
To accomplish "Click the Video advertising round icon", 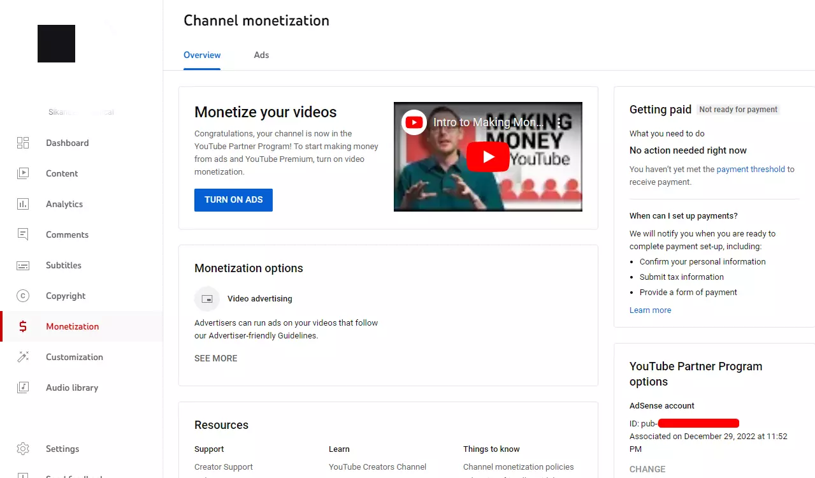I will 207,298.
